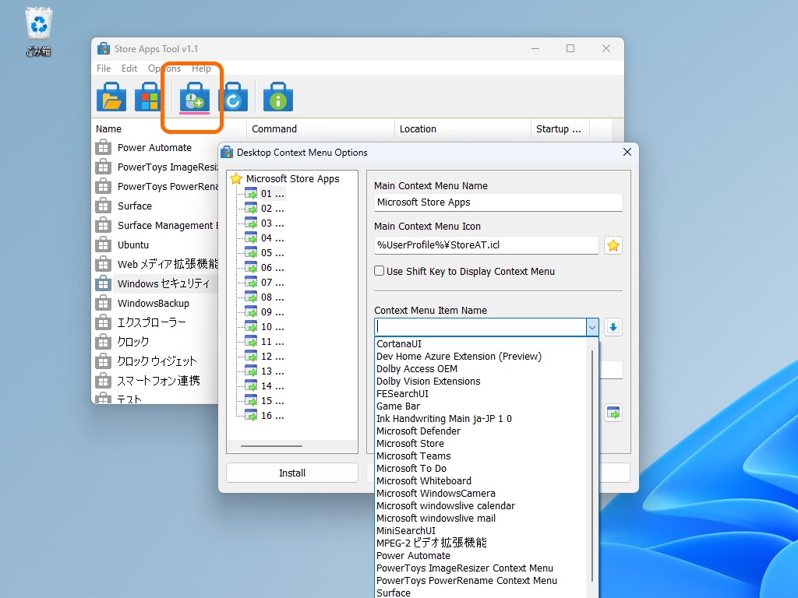Click the refresh list toolbar icon
The image size is (798, 598).
(x=233, y=97)
